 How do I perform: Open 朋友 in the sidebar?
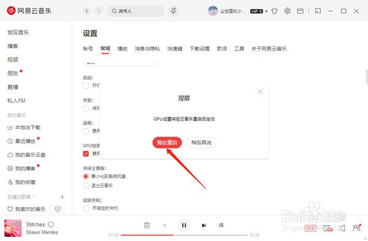coord(13,73)
